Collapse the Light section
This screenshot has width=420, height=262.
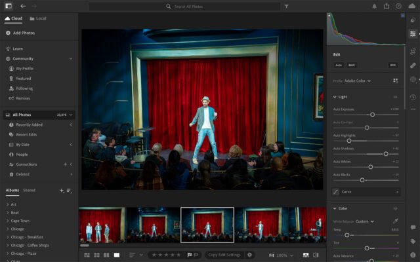(x=335, y=97)
